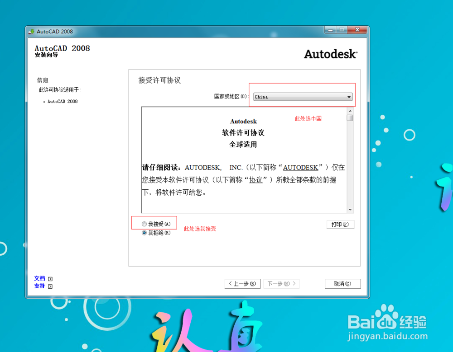Viewport: 453px width, 352px height.
Task: Close the AutoCAD 2008 installer window
Action: click(x=357, y=30)
